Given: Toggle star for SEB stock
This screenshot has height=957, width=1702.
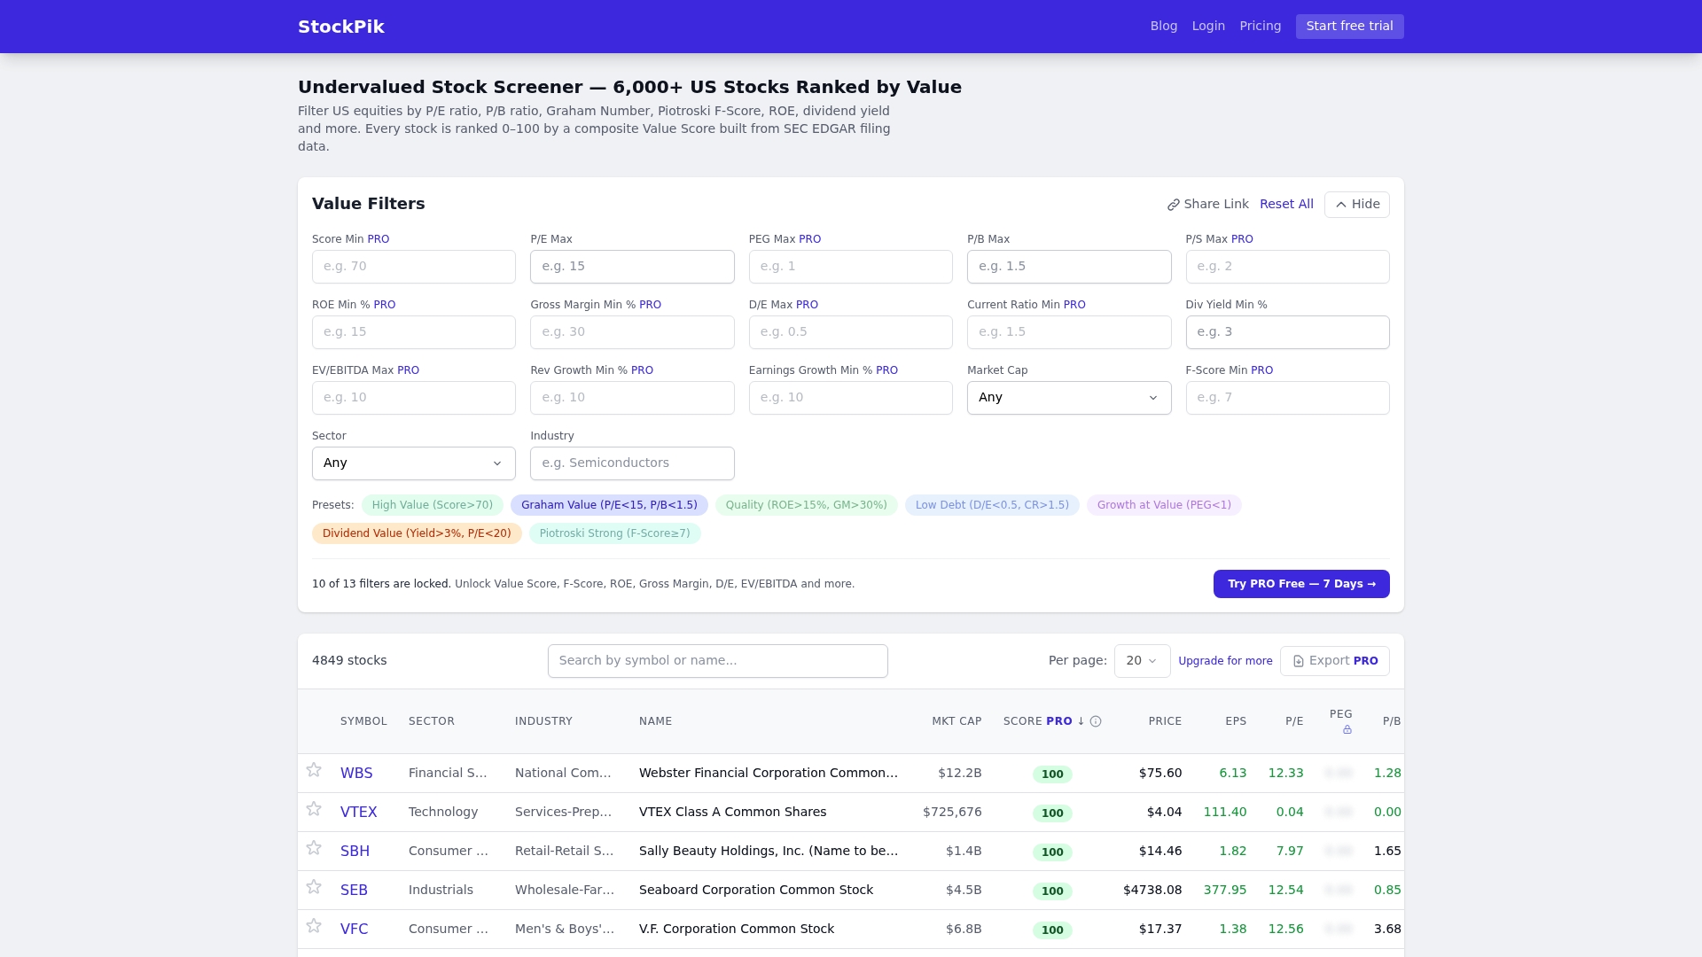Looking at the screenshot, I should (x=314, y=887).
